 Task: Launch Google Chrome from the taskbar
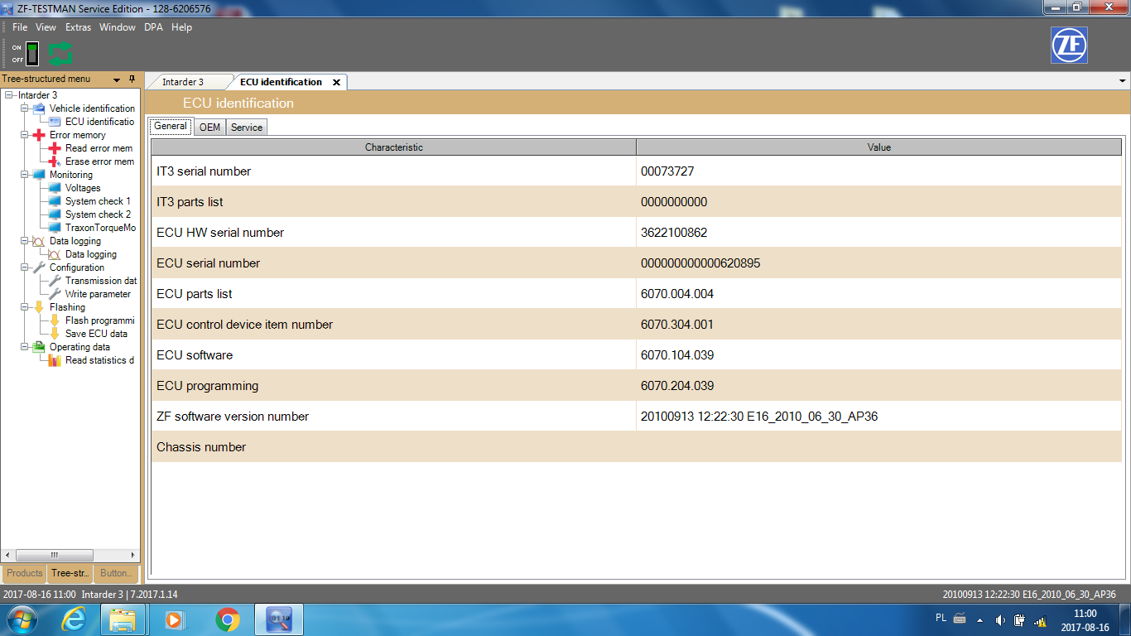coord(227,619)
